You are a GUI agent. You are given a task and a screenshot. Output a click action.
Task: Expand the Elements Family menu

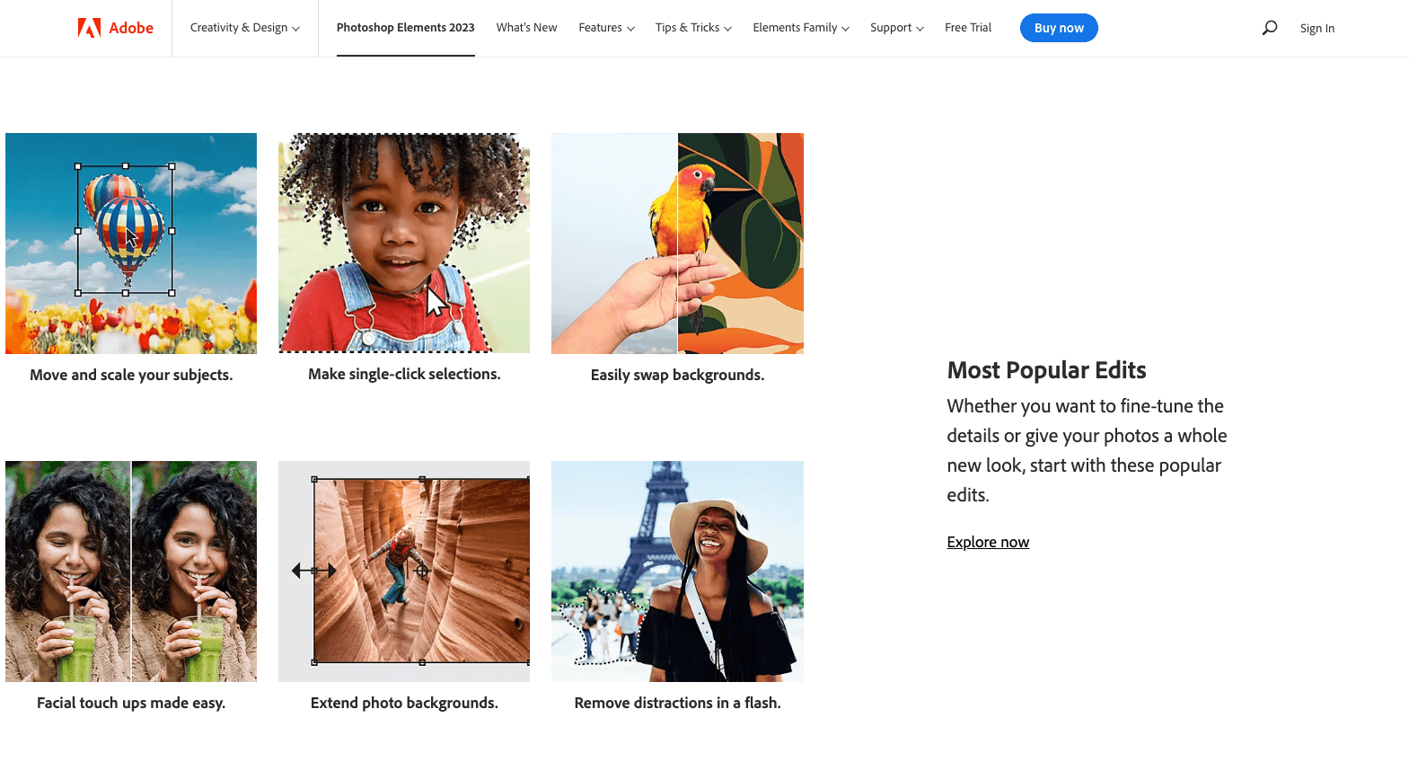click(x=800, y=28)
